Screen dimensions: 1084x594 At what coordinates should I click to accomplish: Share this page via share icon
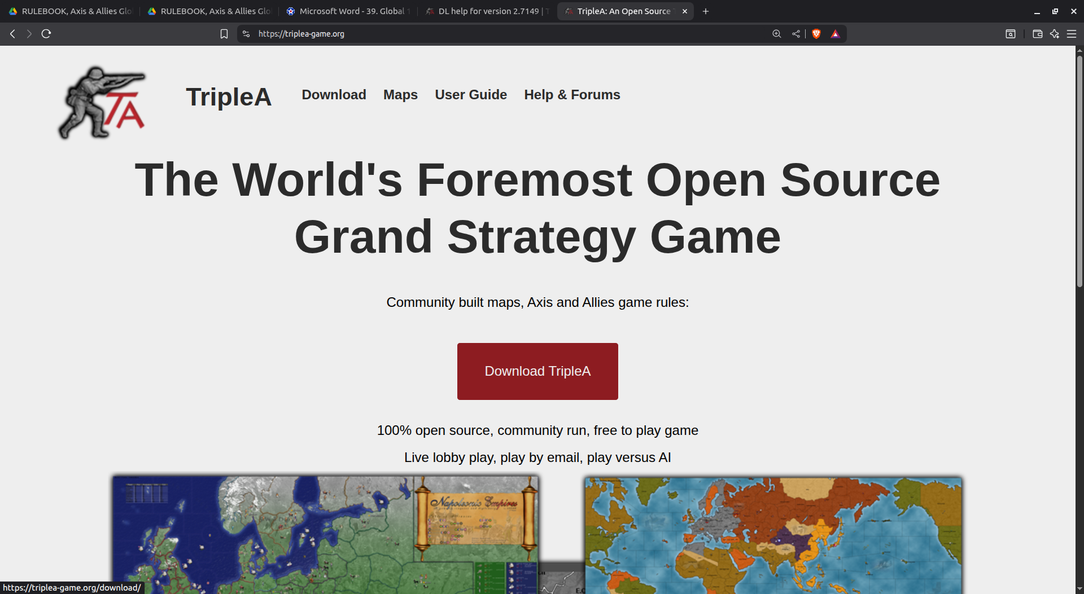[796, 34]
